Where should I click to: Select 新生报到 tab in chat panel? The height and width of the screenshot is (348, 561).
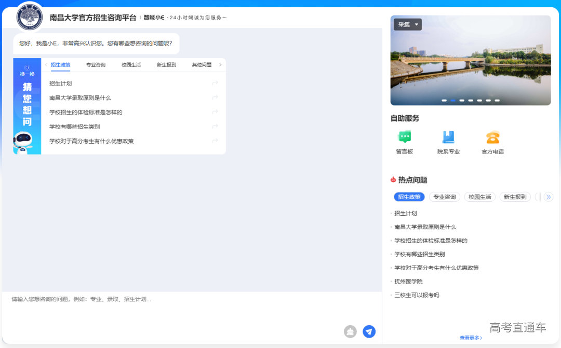(x=166, y=65)
